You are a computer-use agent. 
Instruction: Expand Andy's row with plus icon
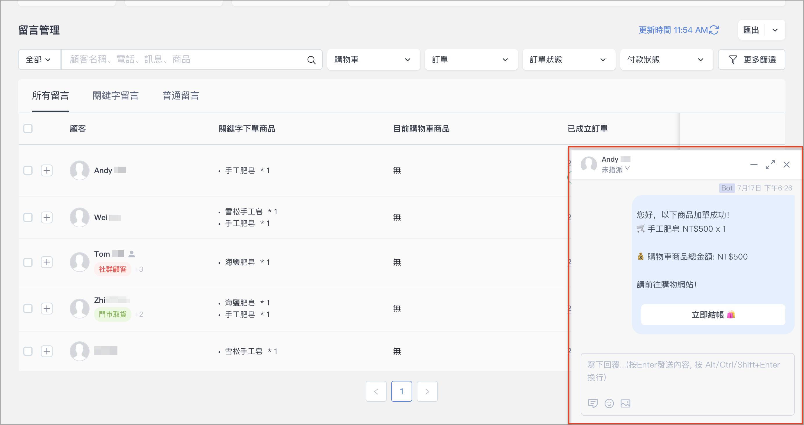47,170
